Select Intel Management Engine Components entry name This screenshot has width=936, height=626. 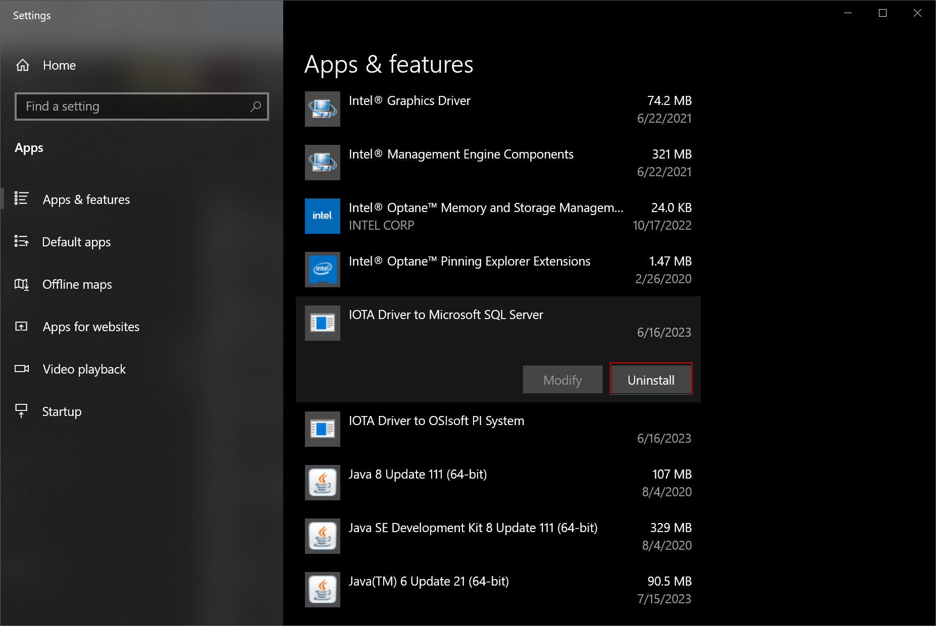[x=461, y=154]
